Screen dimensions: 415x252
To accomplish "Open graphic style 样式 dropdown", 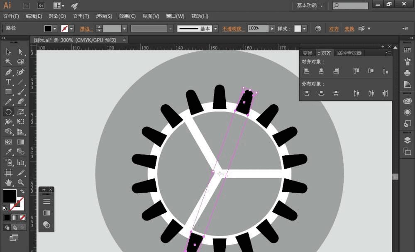I will click(x=304, y=29).
